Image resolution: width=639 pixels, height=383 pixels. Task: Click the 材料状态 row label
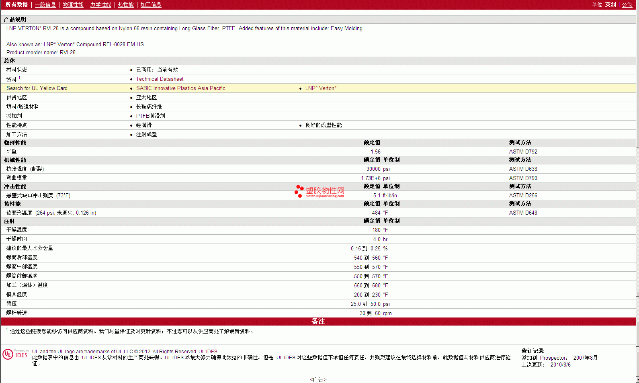point(16,70)
